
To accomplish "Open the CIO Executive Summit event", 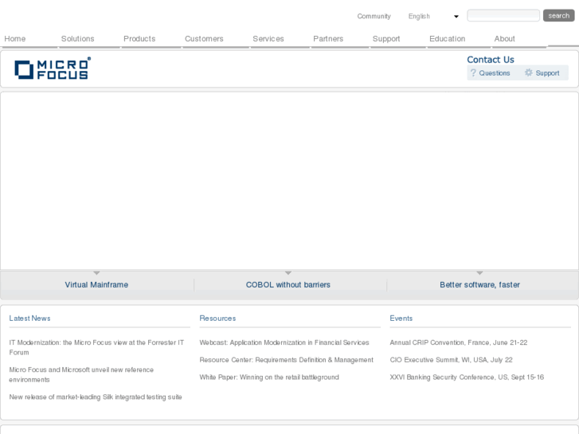I will pyautogui.click(x=452, y=360).
